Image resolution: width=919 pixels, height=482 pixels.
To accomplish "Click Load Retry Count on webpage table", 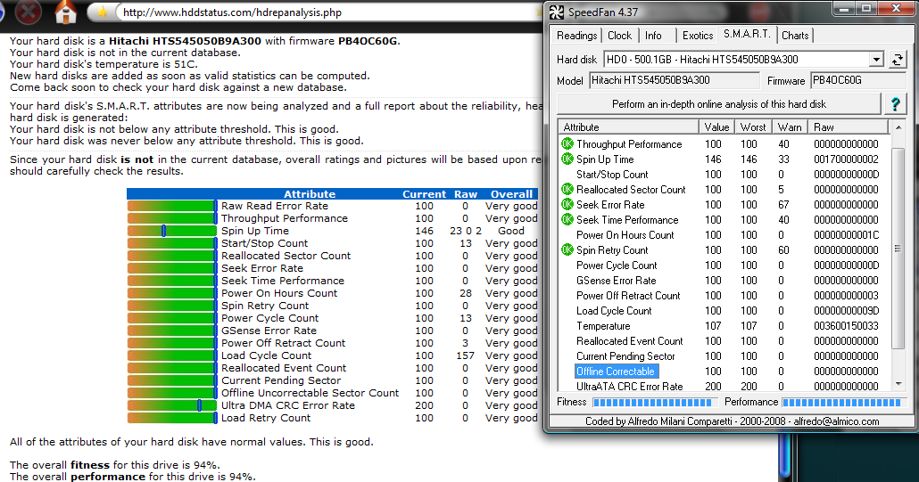I will [x=266, y=418].
